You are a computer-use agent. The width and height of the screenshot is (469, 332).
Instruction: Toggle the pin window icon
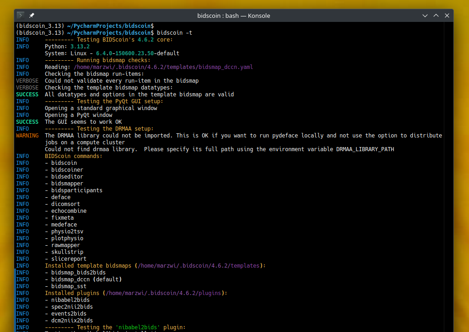[32, 15]
